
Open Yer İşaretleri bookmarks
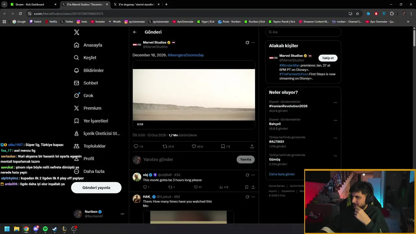click(91, 121)
